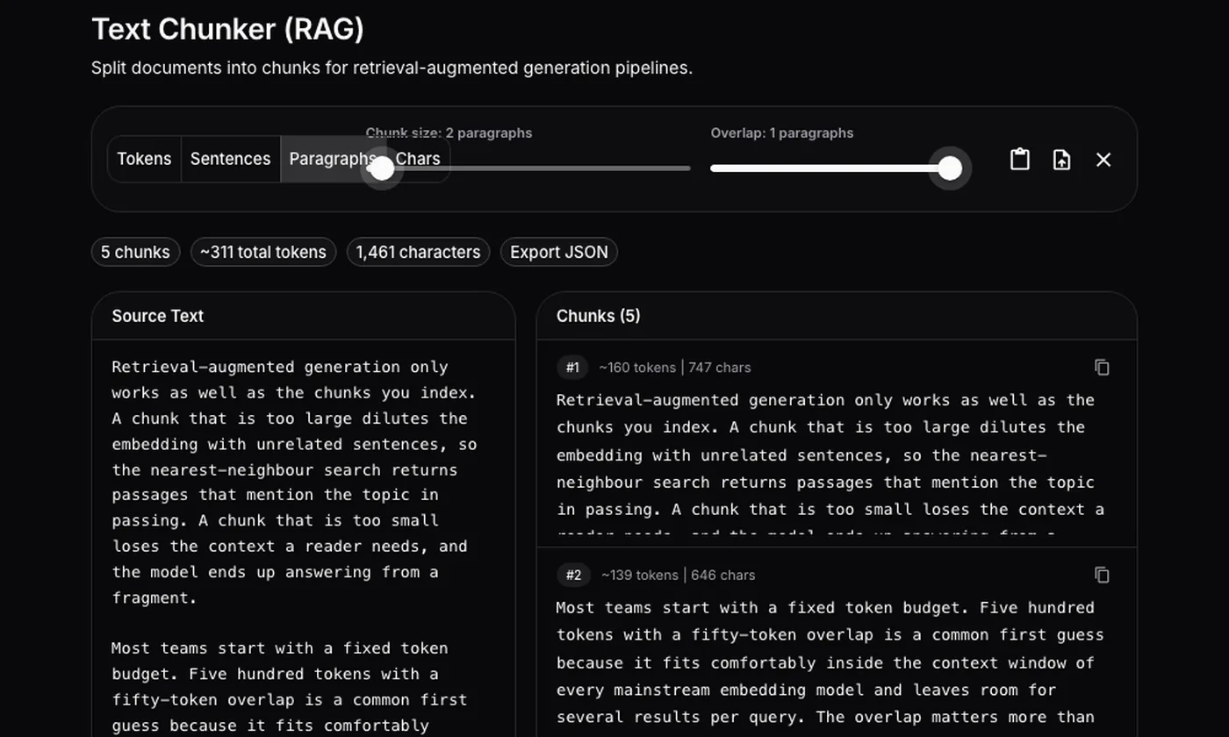Click the 'Text Chunker (RAG)' title
The image size is (1229, 737).
tap(227, 29)
